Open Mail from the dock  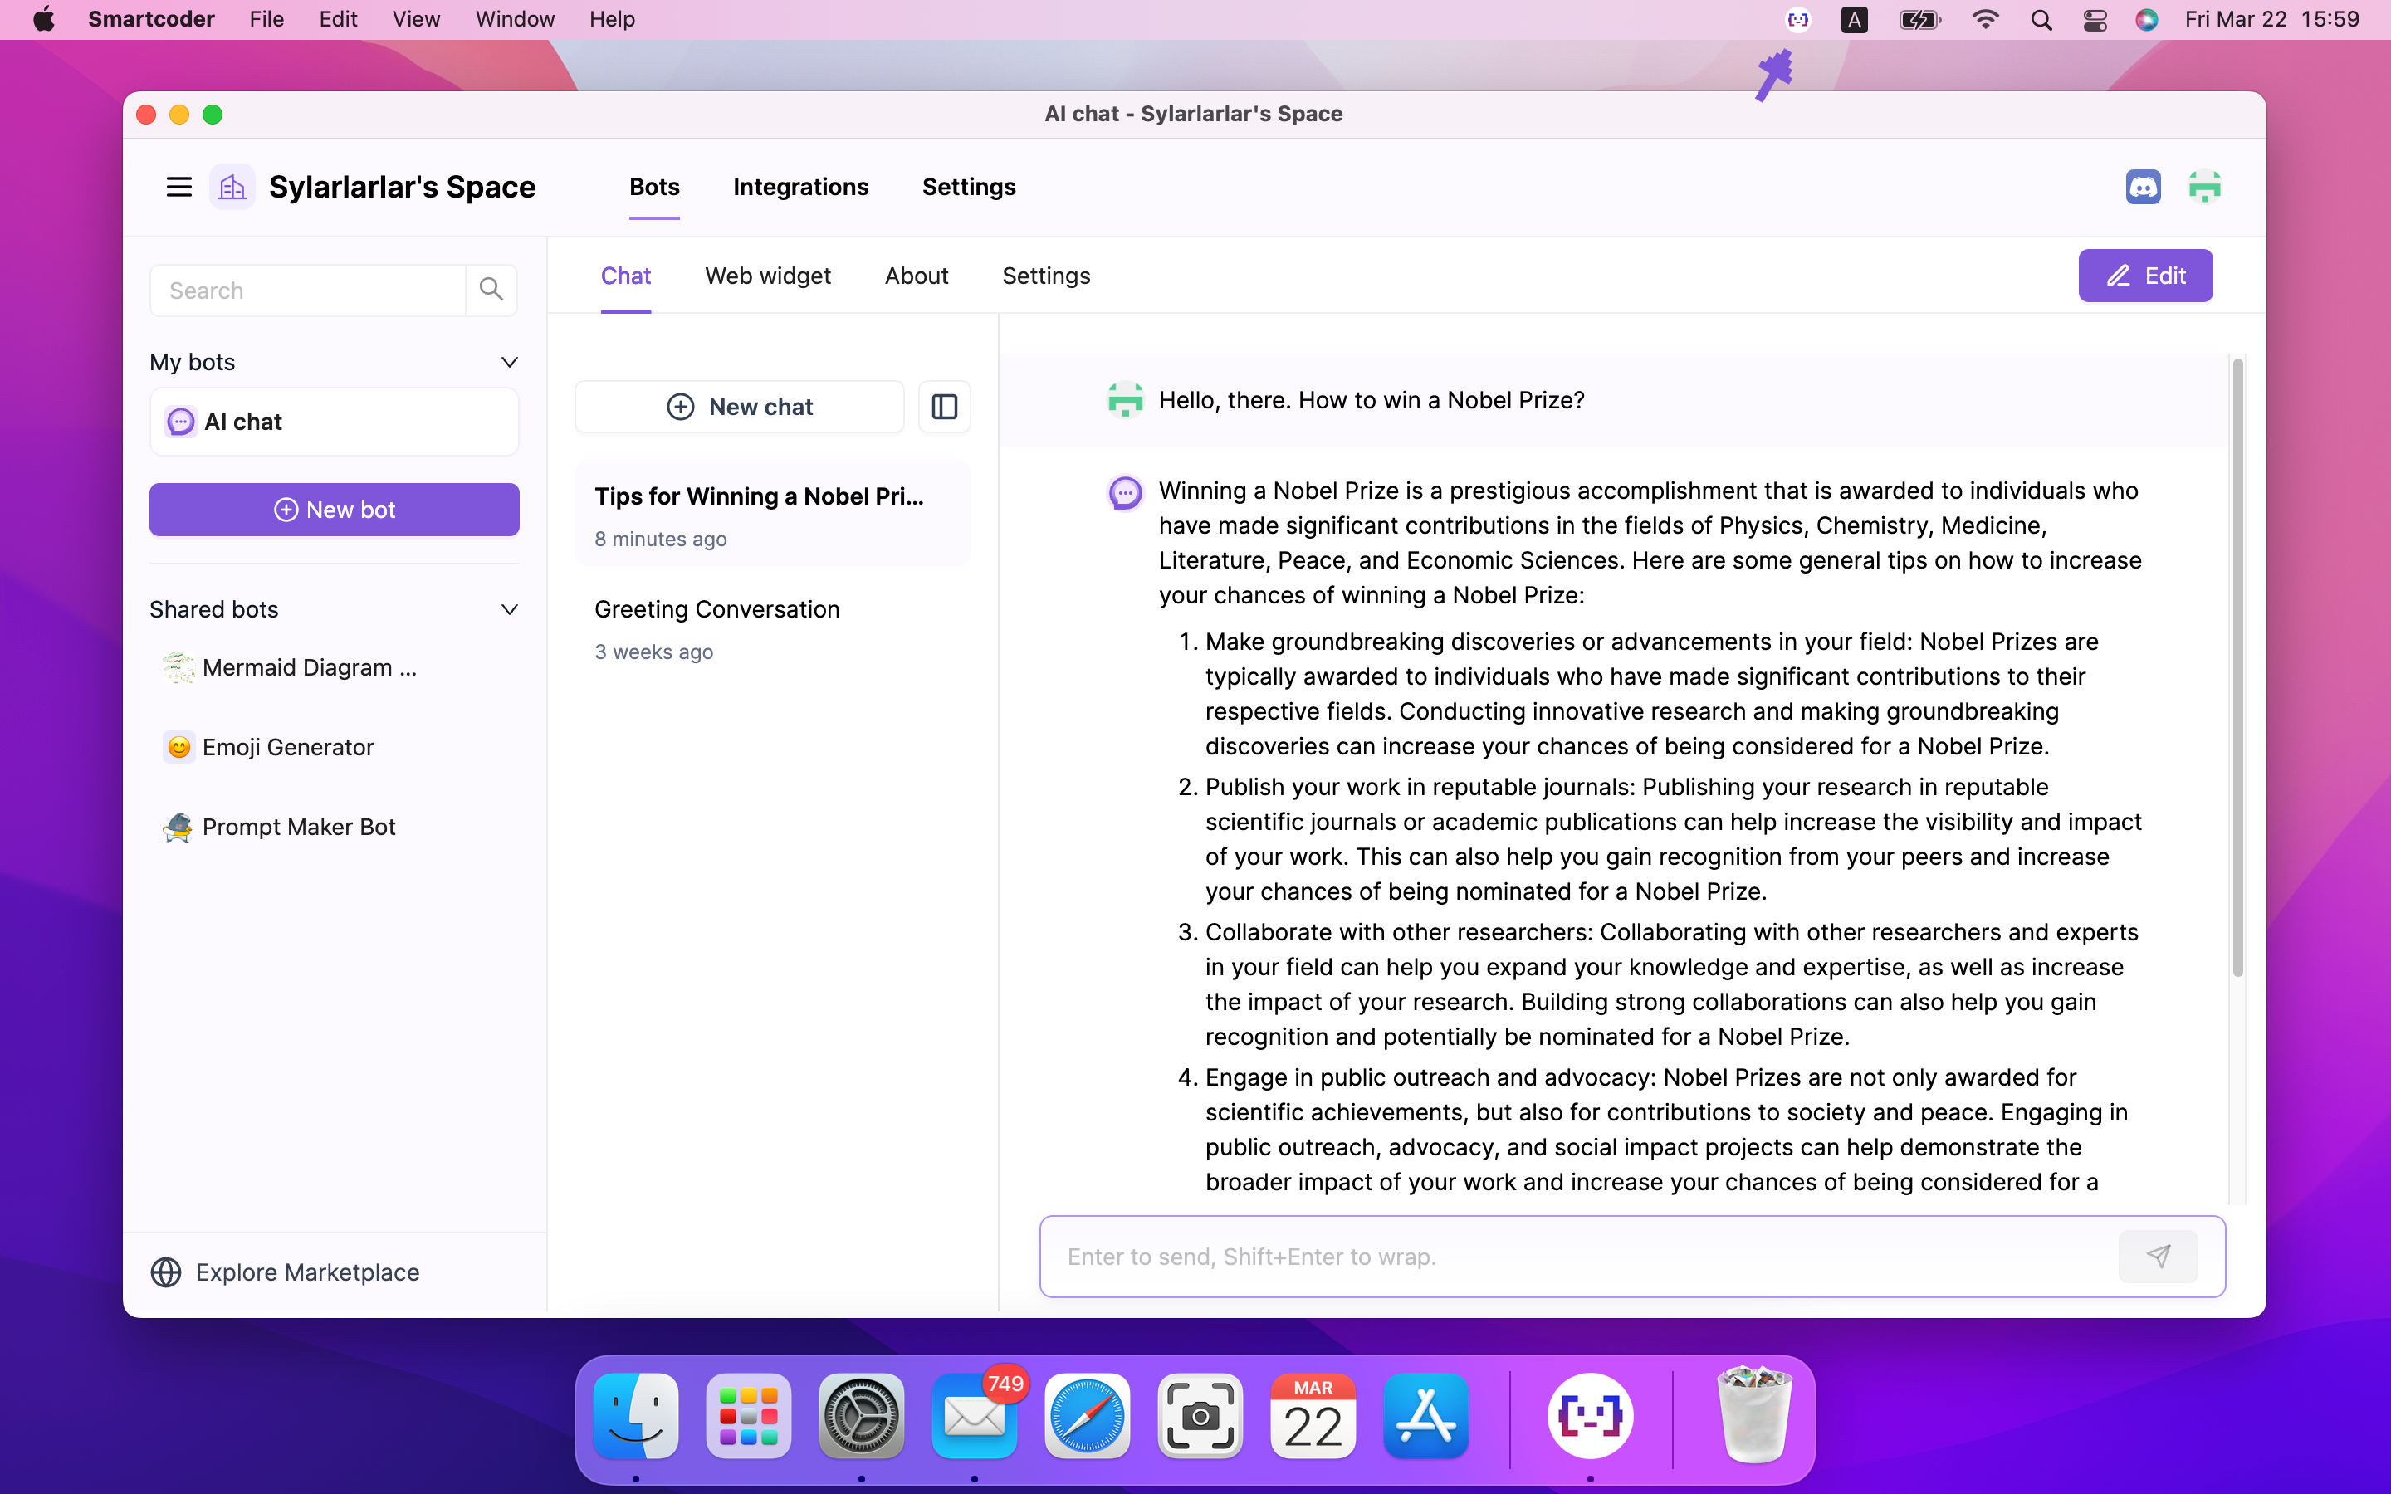[974, 1416]
